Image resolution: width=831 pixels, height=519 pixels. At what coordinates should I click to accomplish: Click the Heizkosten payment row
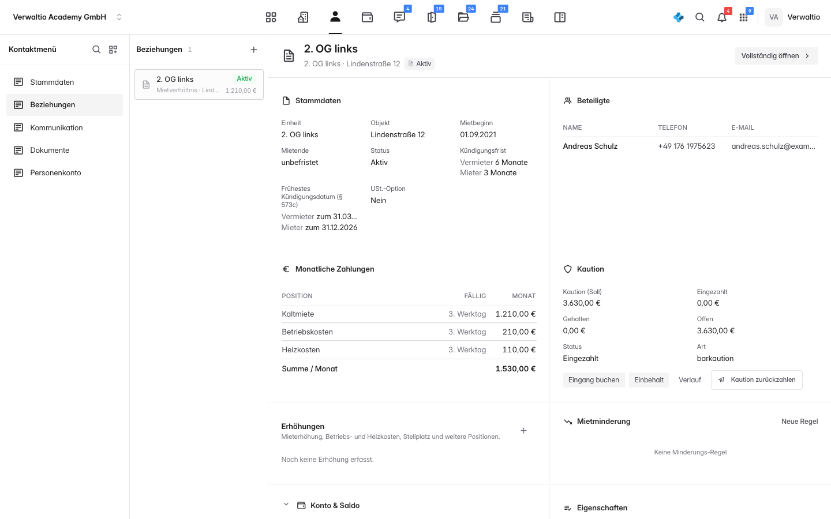coord(409,350)
